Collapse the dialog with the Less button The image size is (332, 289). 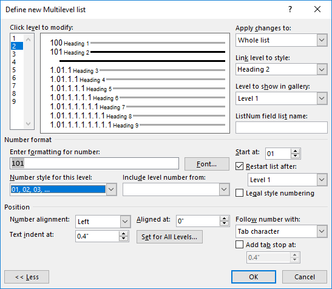[27, 277]
